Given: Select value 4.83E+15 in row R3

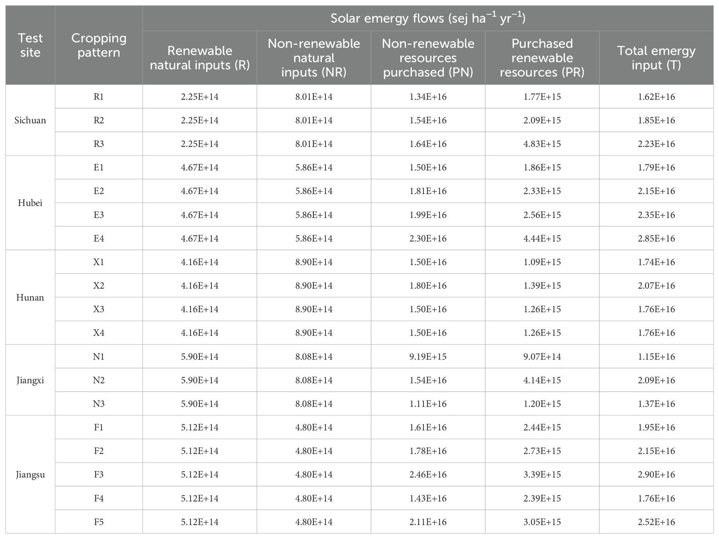Looking at the screenshot, I should click(542, 144).
